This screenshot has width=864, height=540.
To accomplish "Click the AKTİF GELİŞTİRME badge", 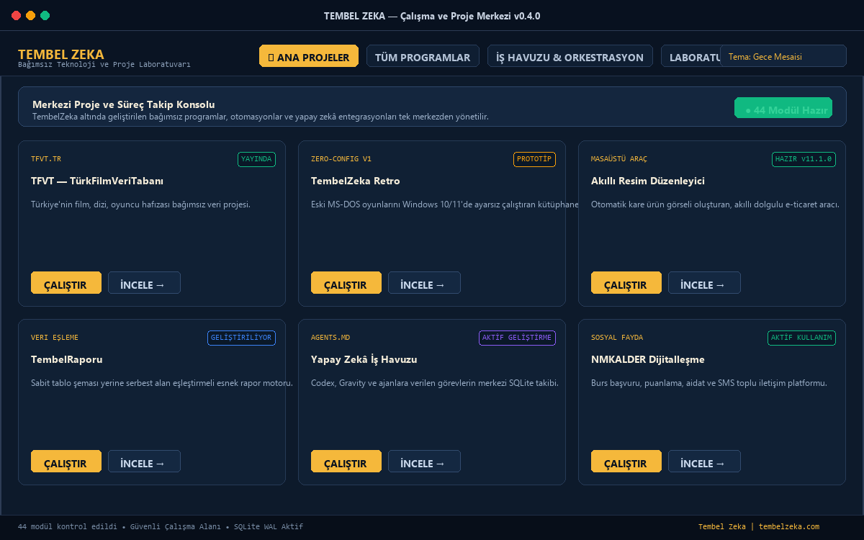I will 517,338.
